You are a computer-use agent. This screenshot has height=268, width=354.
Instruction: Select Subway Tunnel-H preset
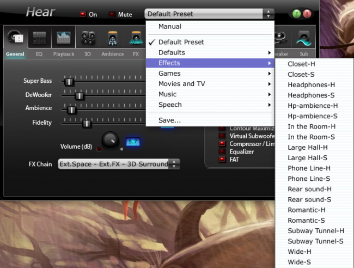coord(314,231)
